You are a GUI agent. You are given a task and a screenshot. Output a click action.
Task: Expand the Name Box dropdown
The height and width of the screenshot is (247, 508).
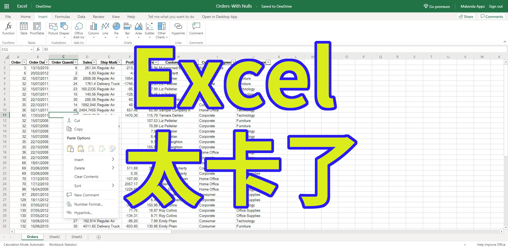[31, 49]
